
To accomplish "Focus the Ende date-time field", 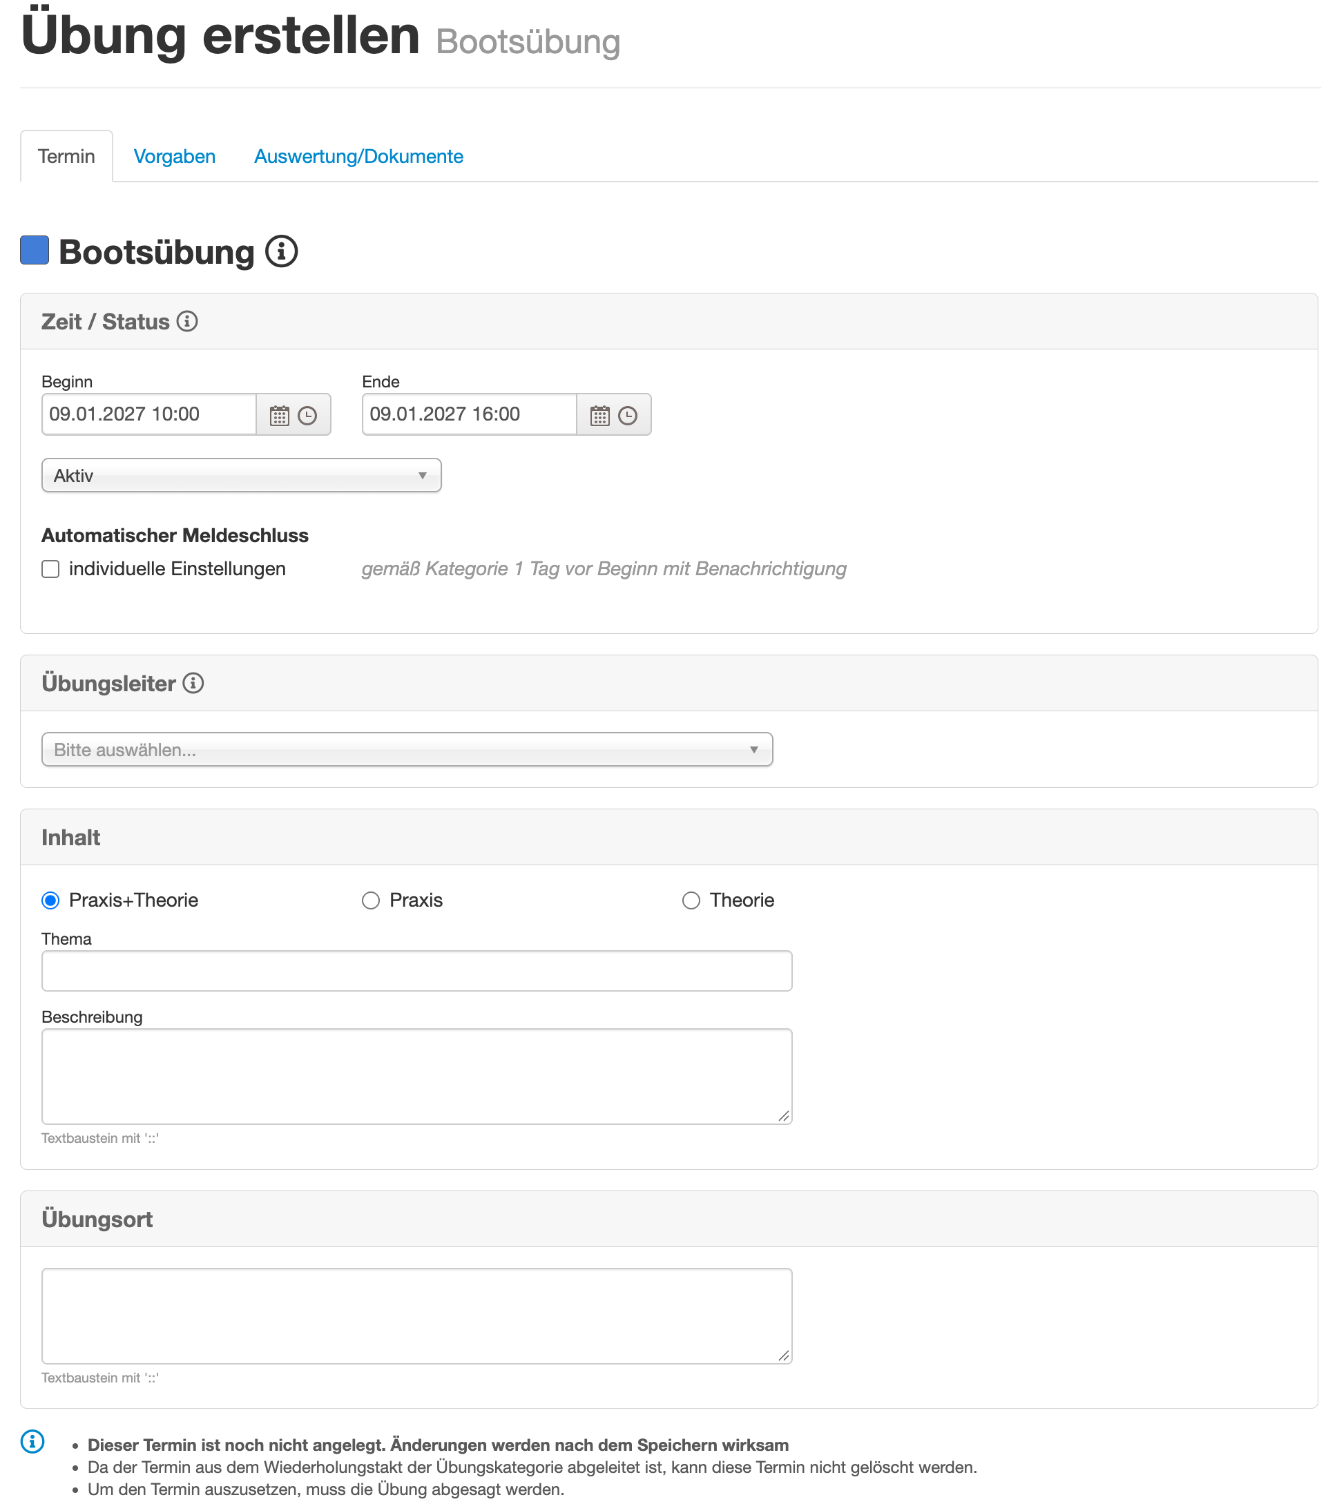I will coord(470,414).
